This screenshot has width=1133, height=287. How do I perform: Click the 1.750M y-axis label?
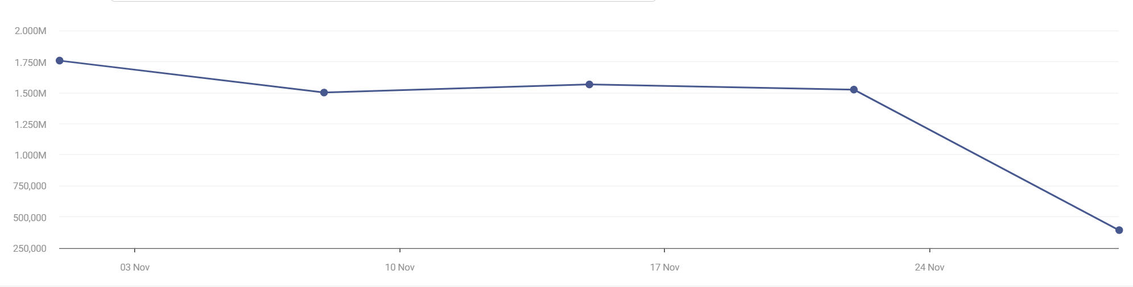click(x=31, y=63)
